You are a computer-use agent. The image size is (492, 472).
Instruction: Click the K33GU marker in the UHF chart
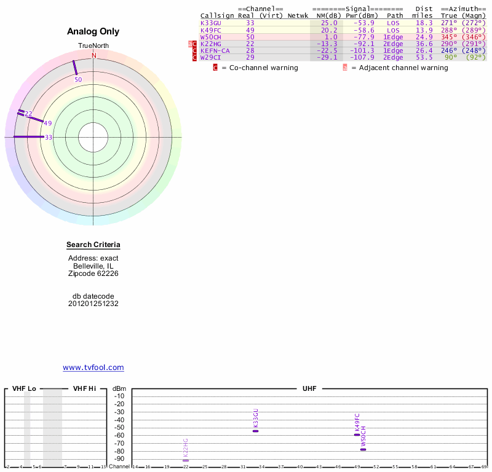[255, 431]
